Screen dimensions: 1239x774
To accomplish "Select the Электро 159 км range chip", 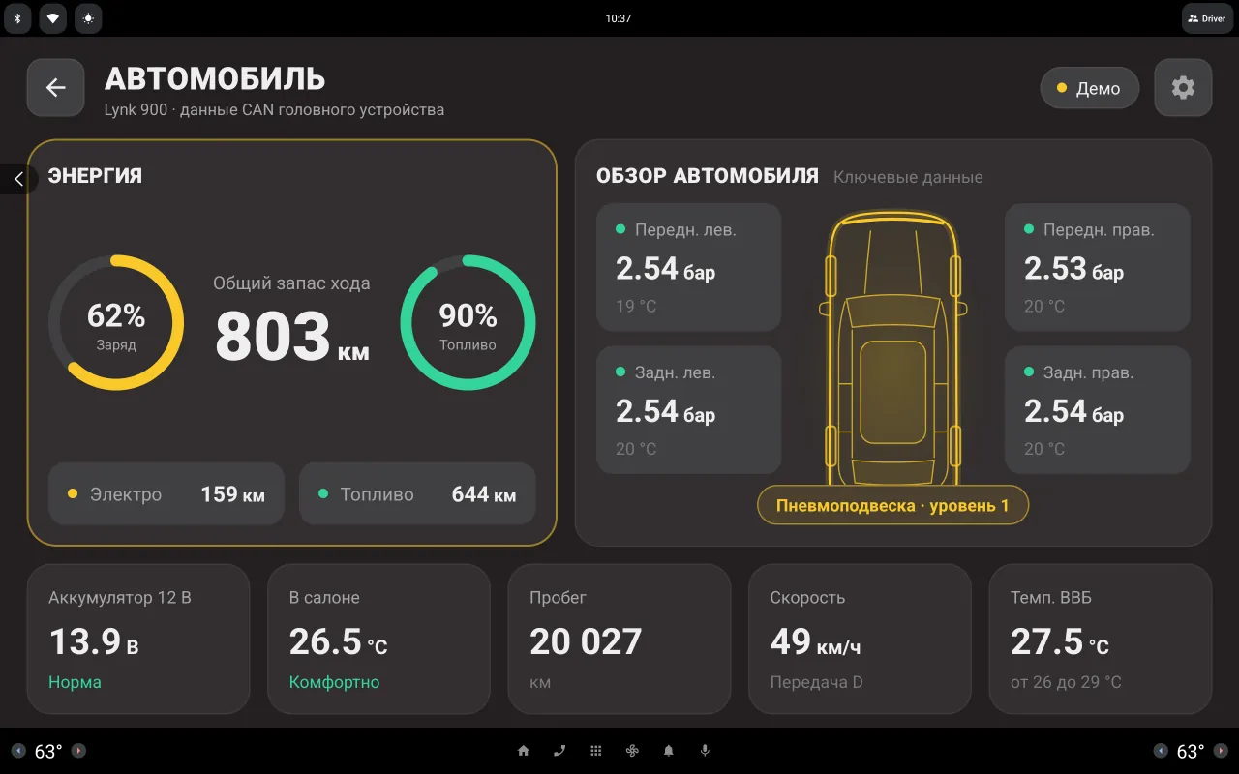I will coord(166,493).
